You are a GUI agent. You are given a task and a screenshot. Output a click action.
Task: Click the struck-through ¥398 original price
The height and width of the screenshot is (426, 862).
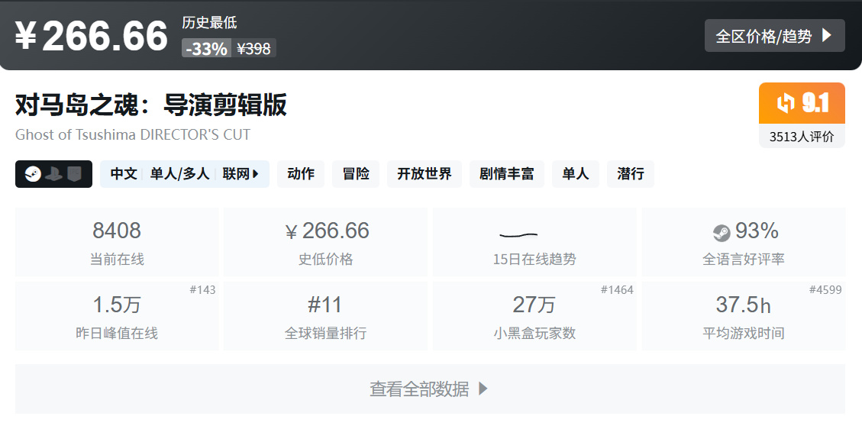tap(253, 49)
